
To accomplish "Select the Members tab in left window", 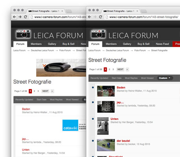I will tap(36, 44).
